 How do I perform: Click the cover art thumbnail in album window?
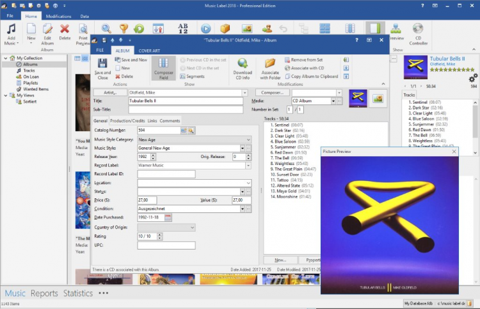[x=358, y=99]
